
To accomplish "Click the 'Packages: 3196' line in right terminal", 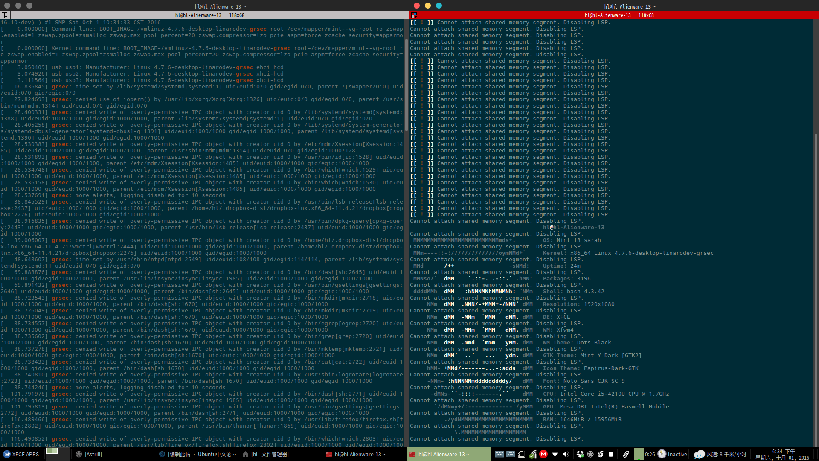I will click(567, 279).
